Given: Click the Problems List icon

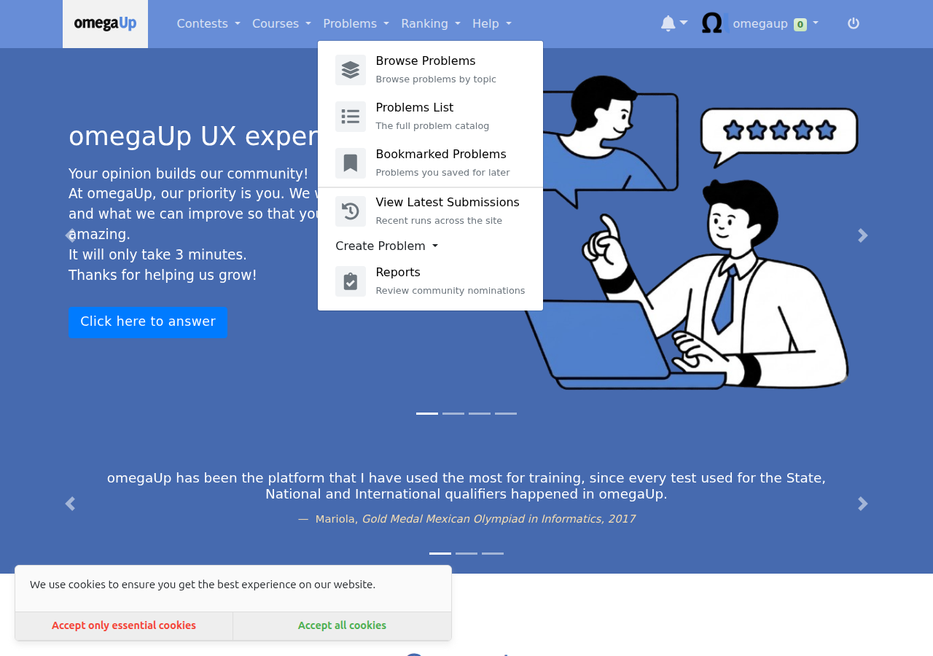Looking at the screenshot, I should (x=351, y=117).
